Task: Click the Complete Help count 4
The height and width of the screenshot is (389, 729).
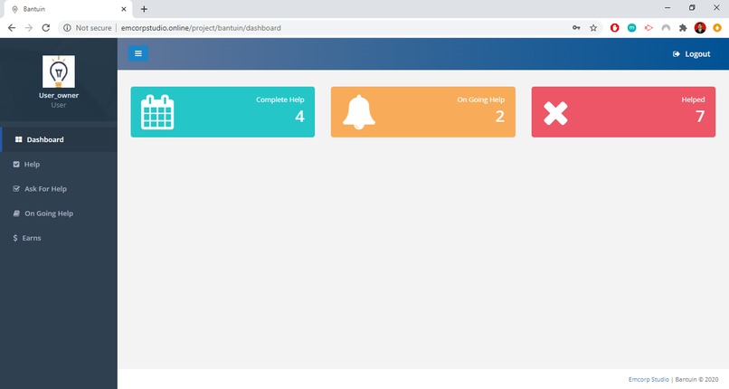Action: 300,116
